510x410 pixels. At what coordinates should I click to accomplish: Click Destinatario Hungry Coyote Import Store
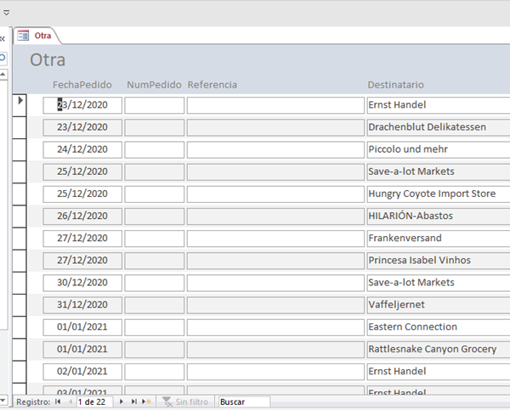point(439,194)
